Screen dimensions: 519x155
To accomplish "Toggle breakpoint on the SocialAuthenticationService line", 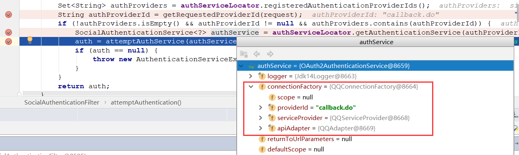I will point(9,32).
